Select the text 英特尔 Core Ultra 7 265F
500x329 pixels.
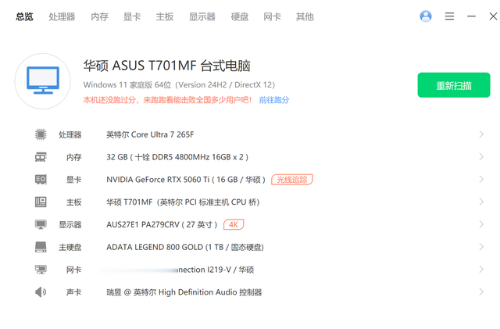pos(150,134)
